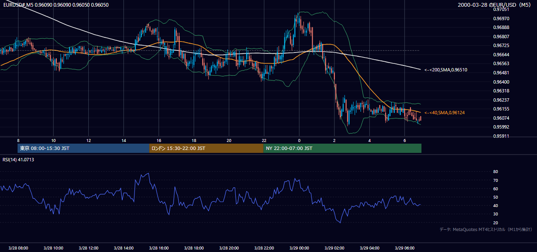537x252 pixels.
Task: Click the London 15:30-22:00 JST session bar
Action: [x=206, y=148]
